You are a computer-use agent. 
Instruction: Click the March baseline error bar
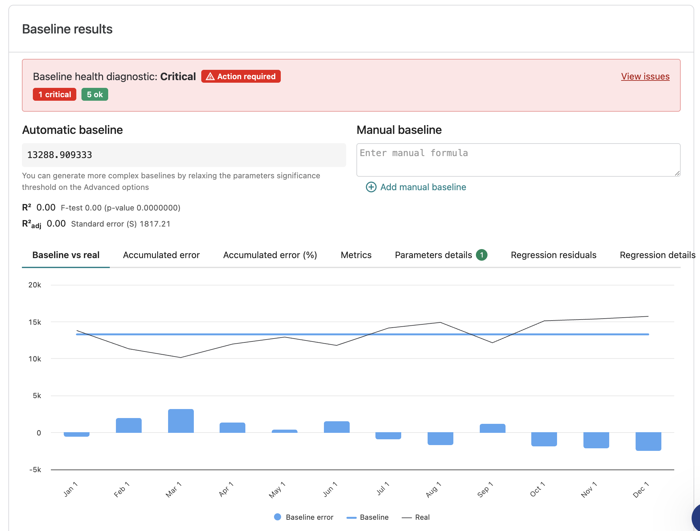click(181, 421)
